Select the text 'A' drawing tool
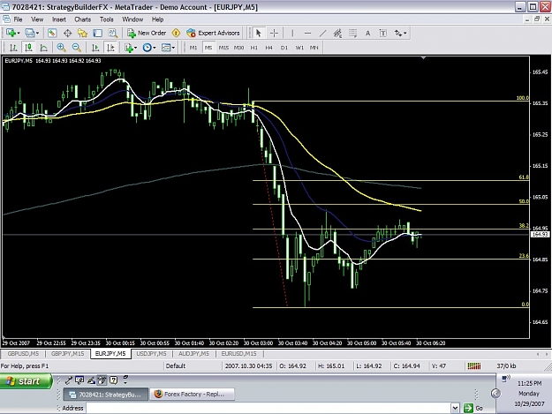This screenshot has height=414, width=552. point(368,33)
